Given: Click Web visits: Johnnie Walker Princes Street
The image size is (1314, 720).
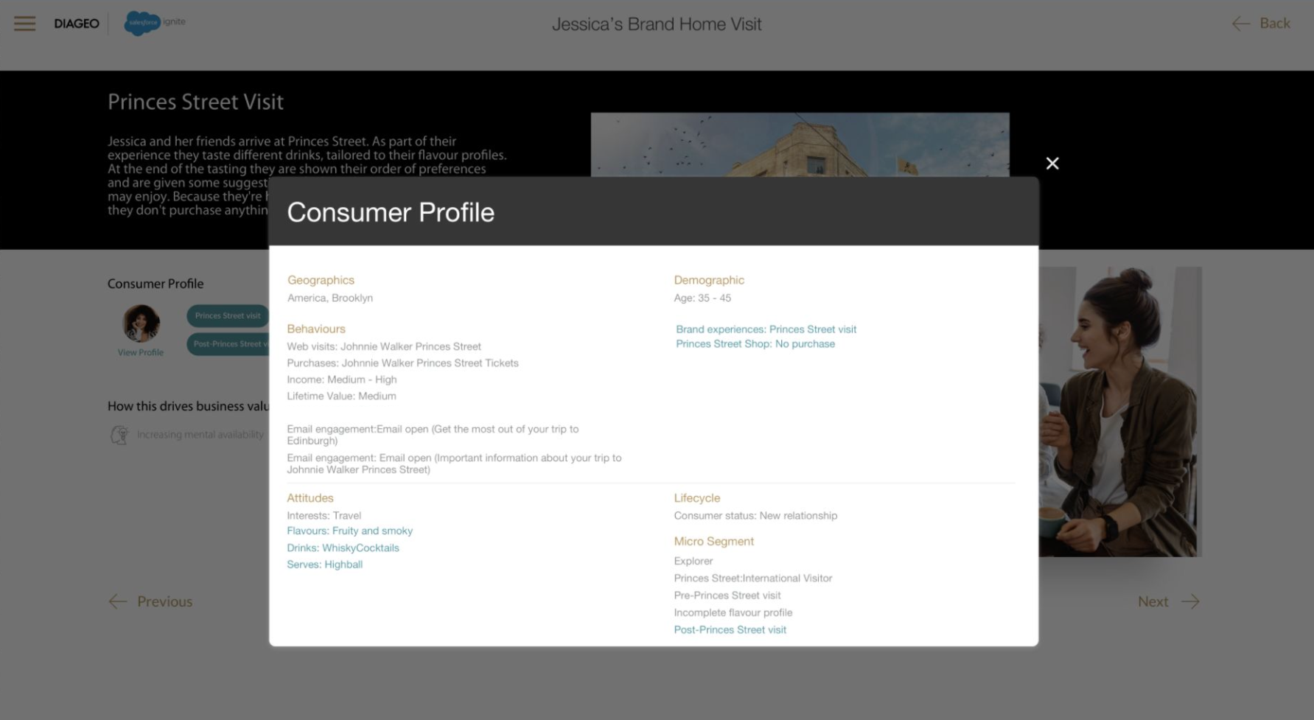Looking at the screenshot, I should [384, 346].
